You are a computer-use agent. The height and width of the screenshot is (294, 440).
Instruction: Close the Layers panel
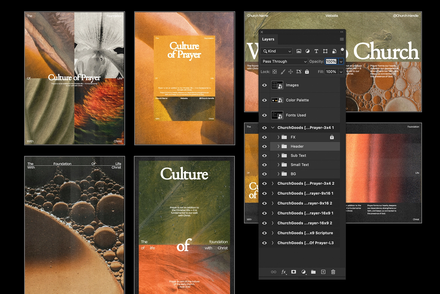click(262, 32)
